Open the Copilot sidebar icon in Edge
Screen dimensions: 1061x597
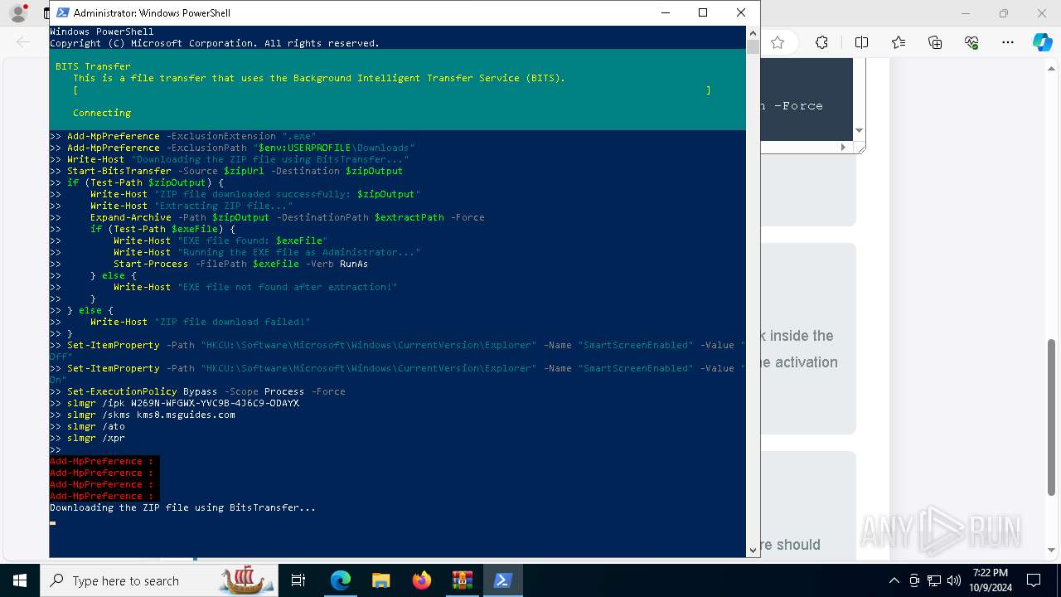1042,42
